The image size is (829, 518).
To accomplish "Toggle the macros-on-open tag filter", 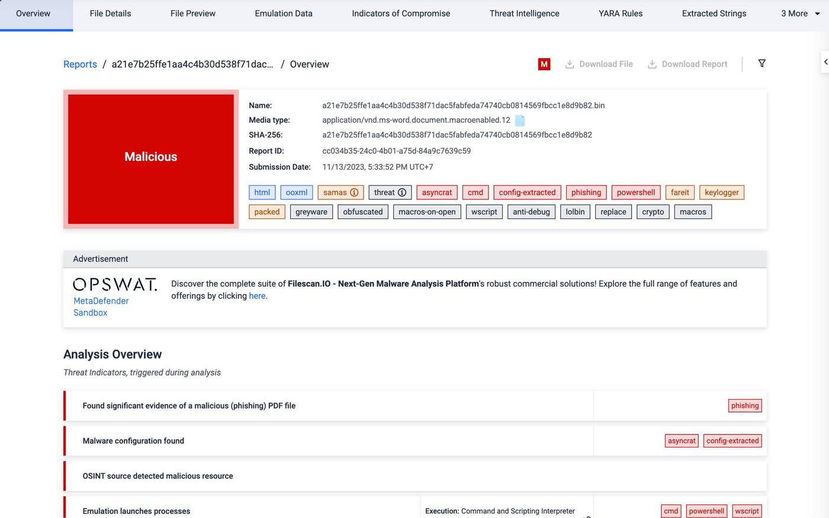I will (427, 211).
